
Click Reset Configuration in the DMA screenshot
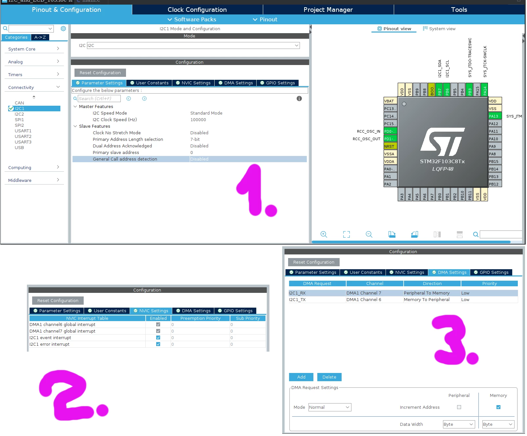point(314,262)
